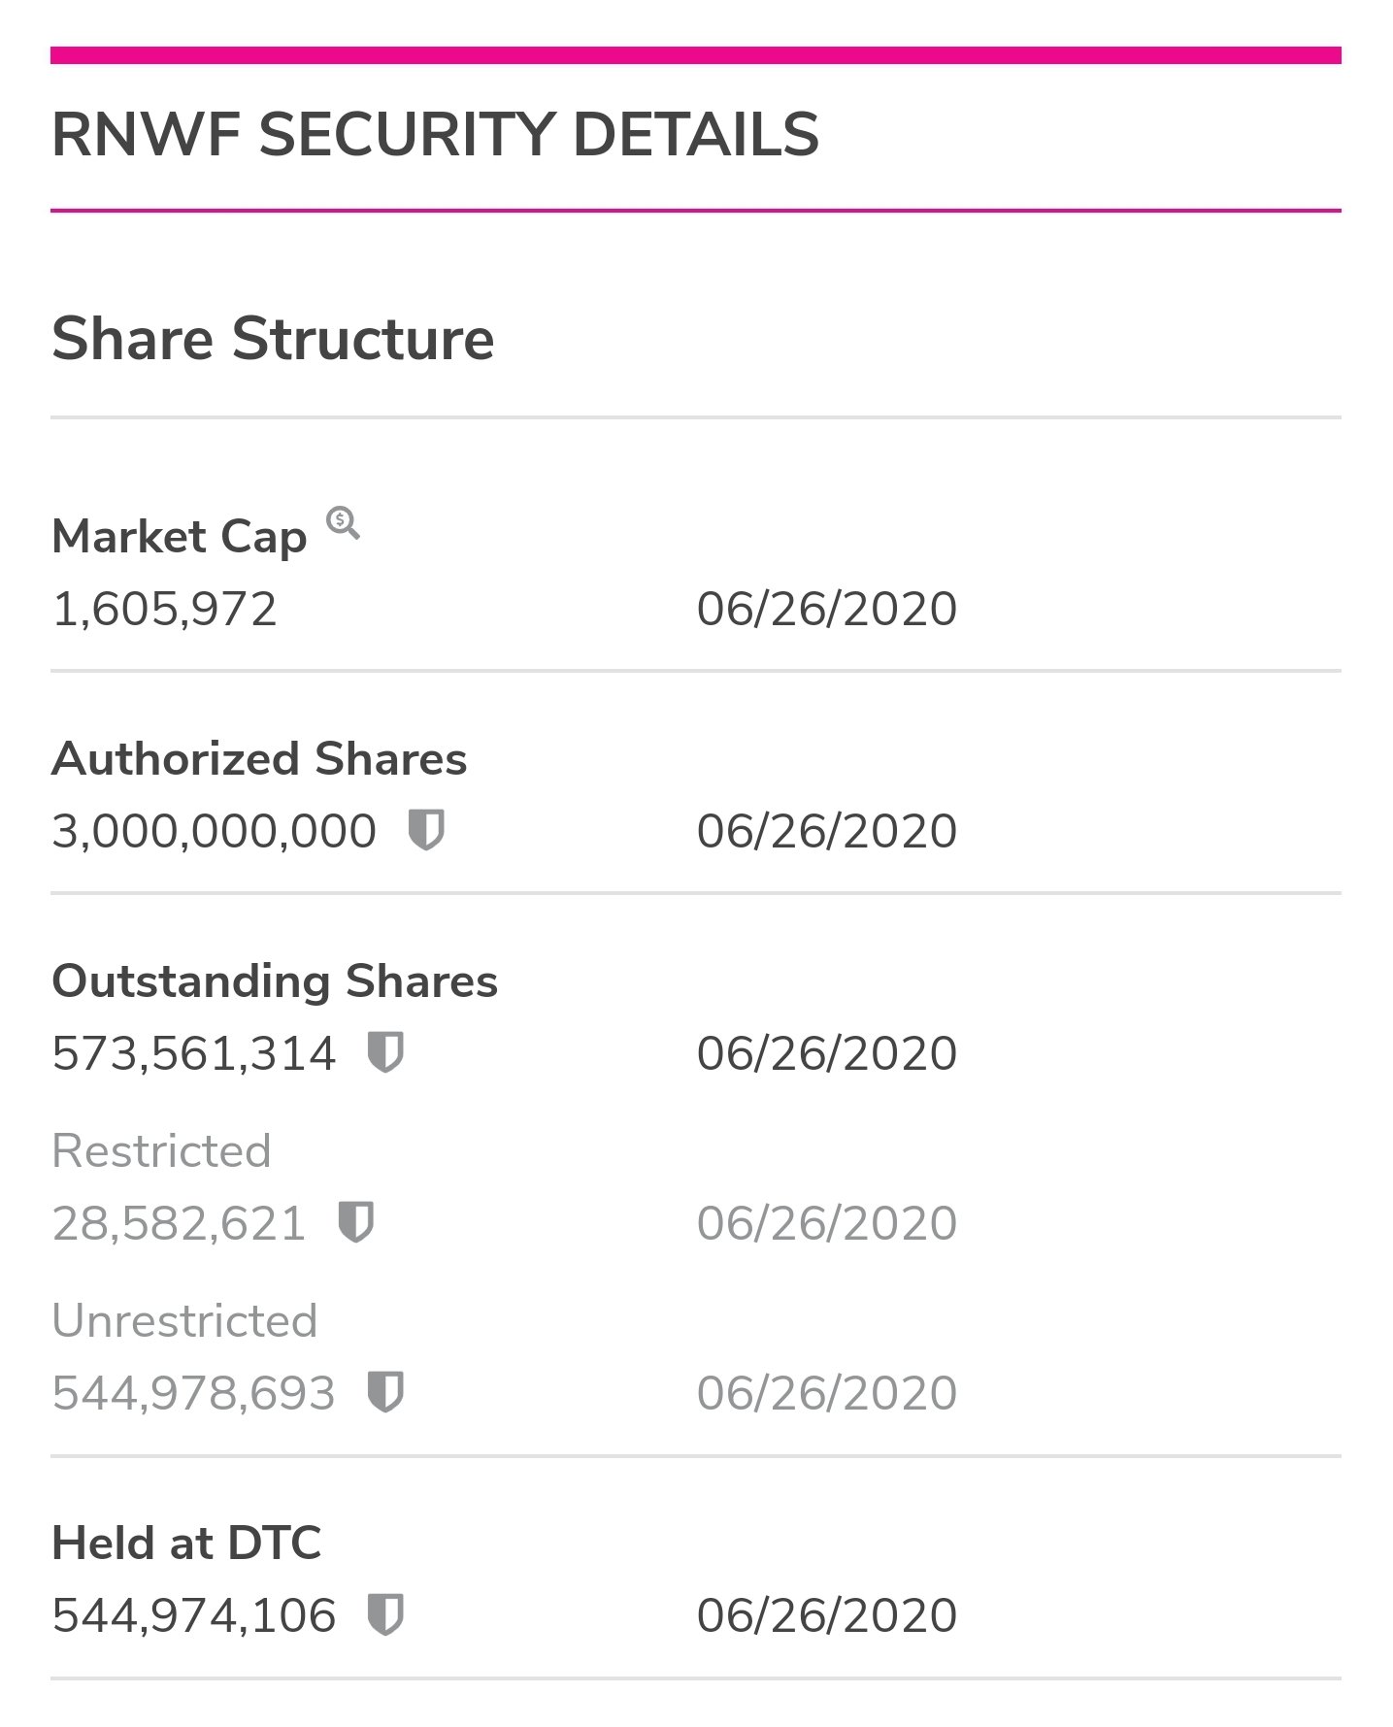Viewport: 1393px width, 1727px height.
Task: Select the outstanding shares number 573,561,314
Action: 194,1053
